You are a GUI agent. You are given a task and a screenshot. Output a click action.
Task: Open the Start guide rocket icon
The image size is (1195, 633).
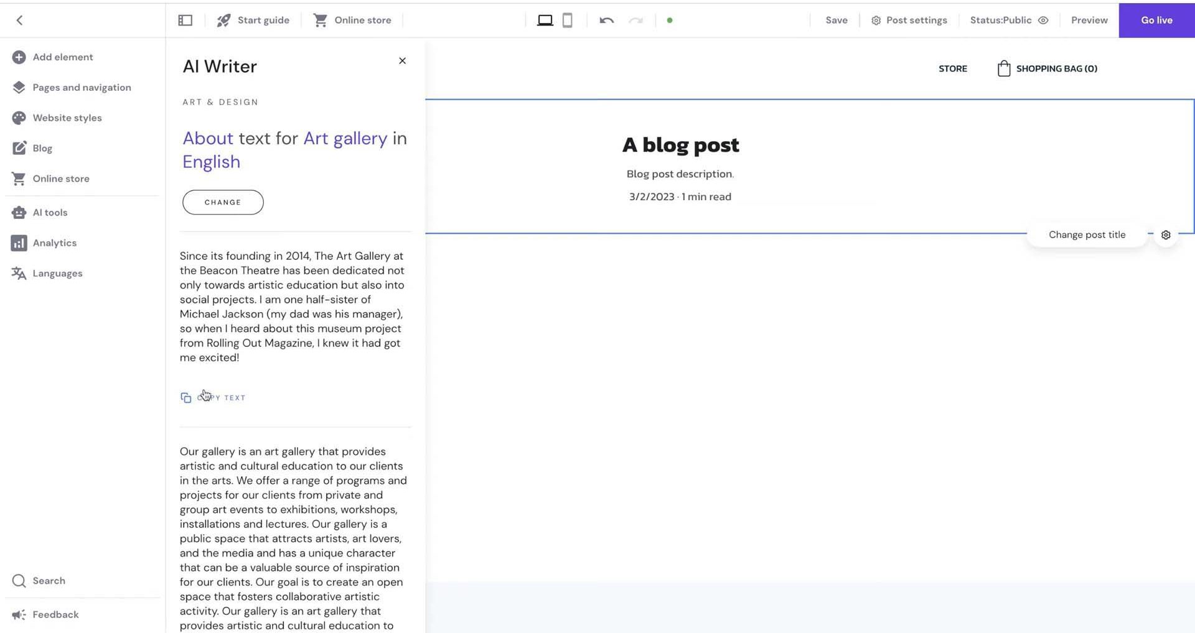[x=223, y=20]
